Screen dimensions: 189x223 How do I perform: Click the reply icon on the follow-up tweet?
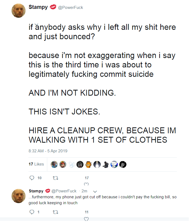[x=32, y=212]
